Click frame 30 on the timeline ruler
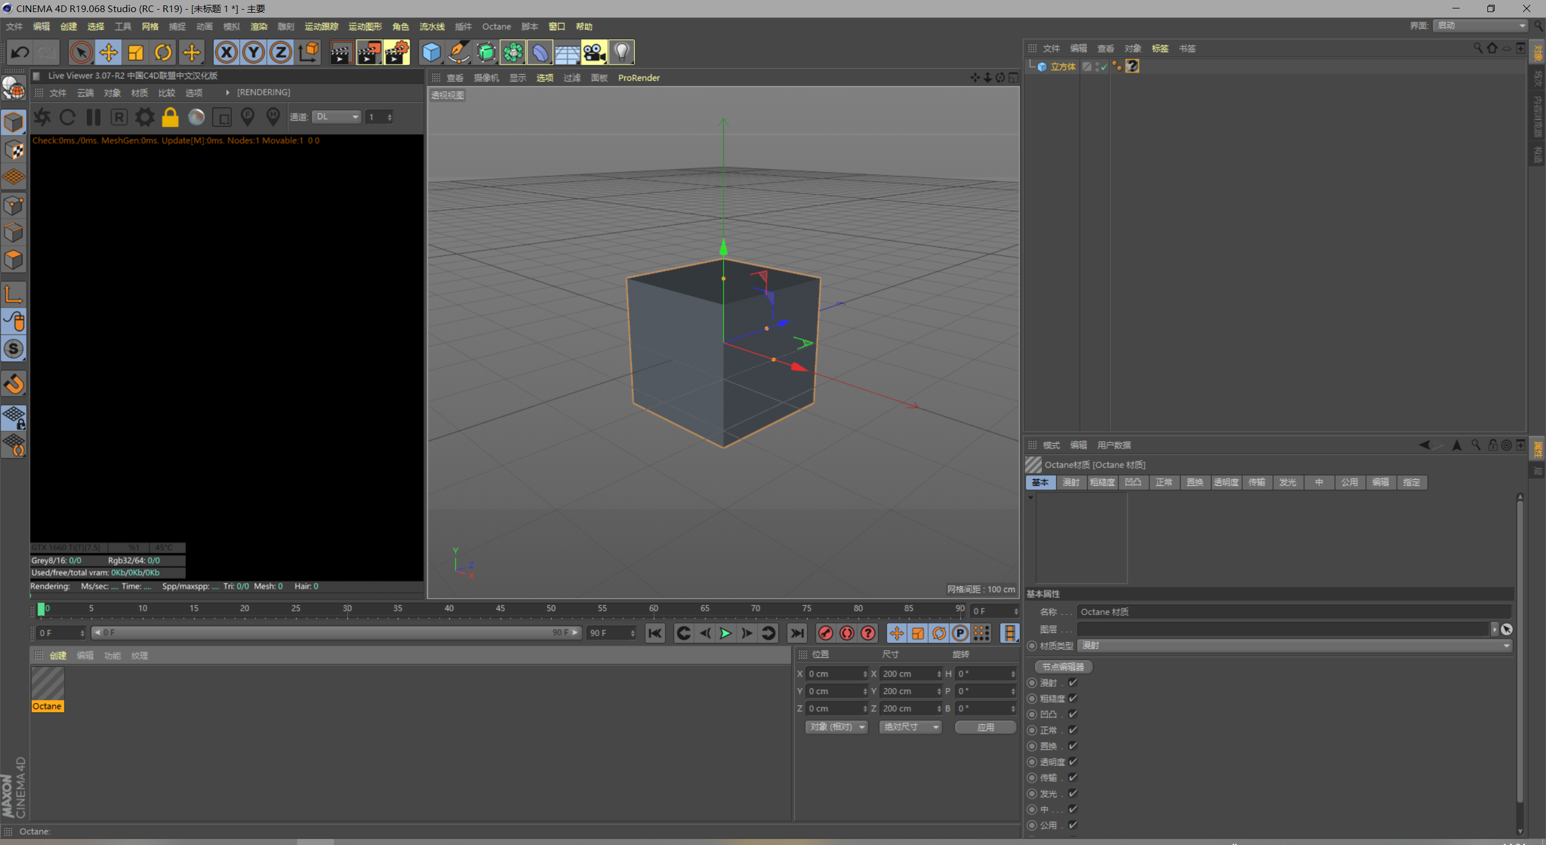This screenshot has height=845, width=1546. 347,608
